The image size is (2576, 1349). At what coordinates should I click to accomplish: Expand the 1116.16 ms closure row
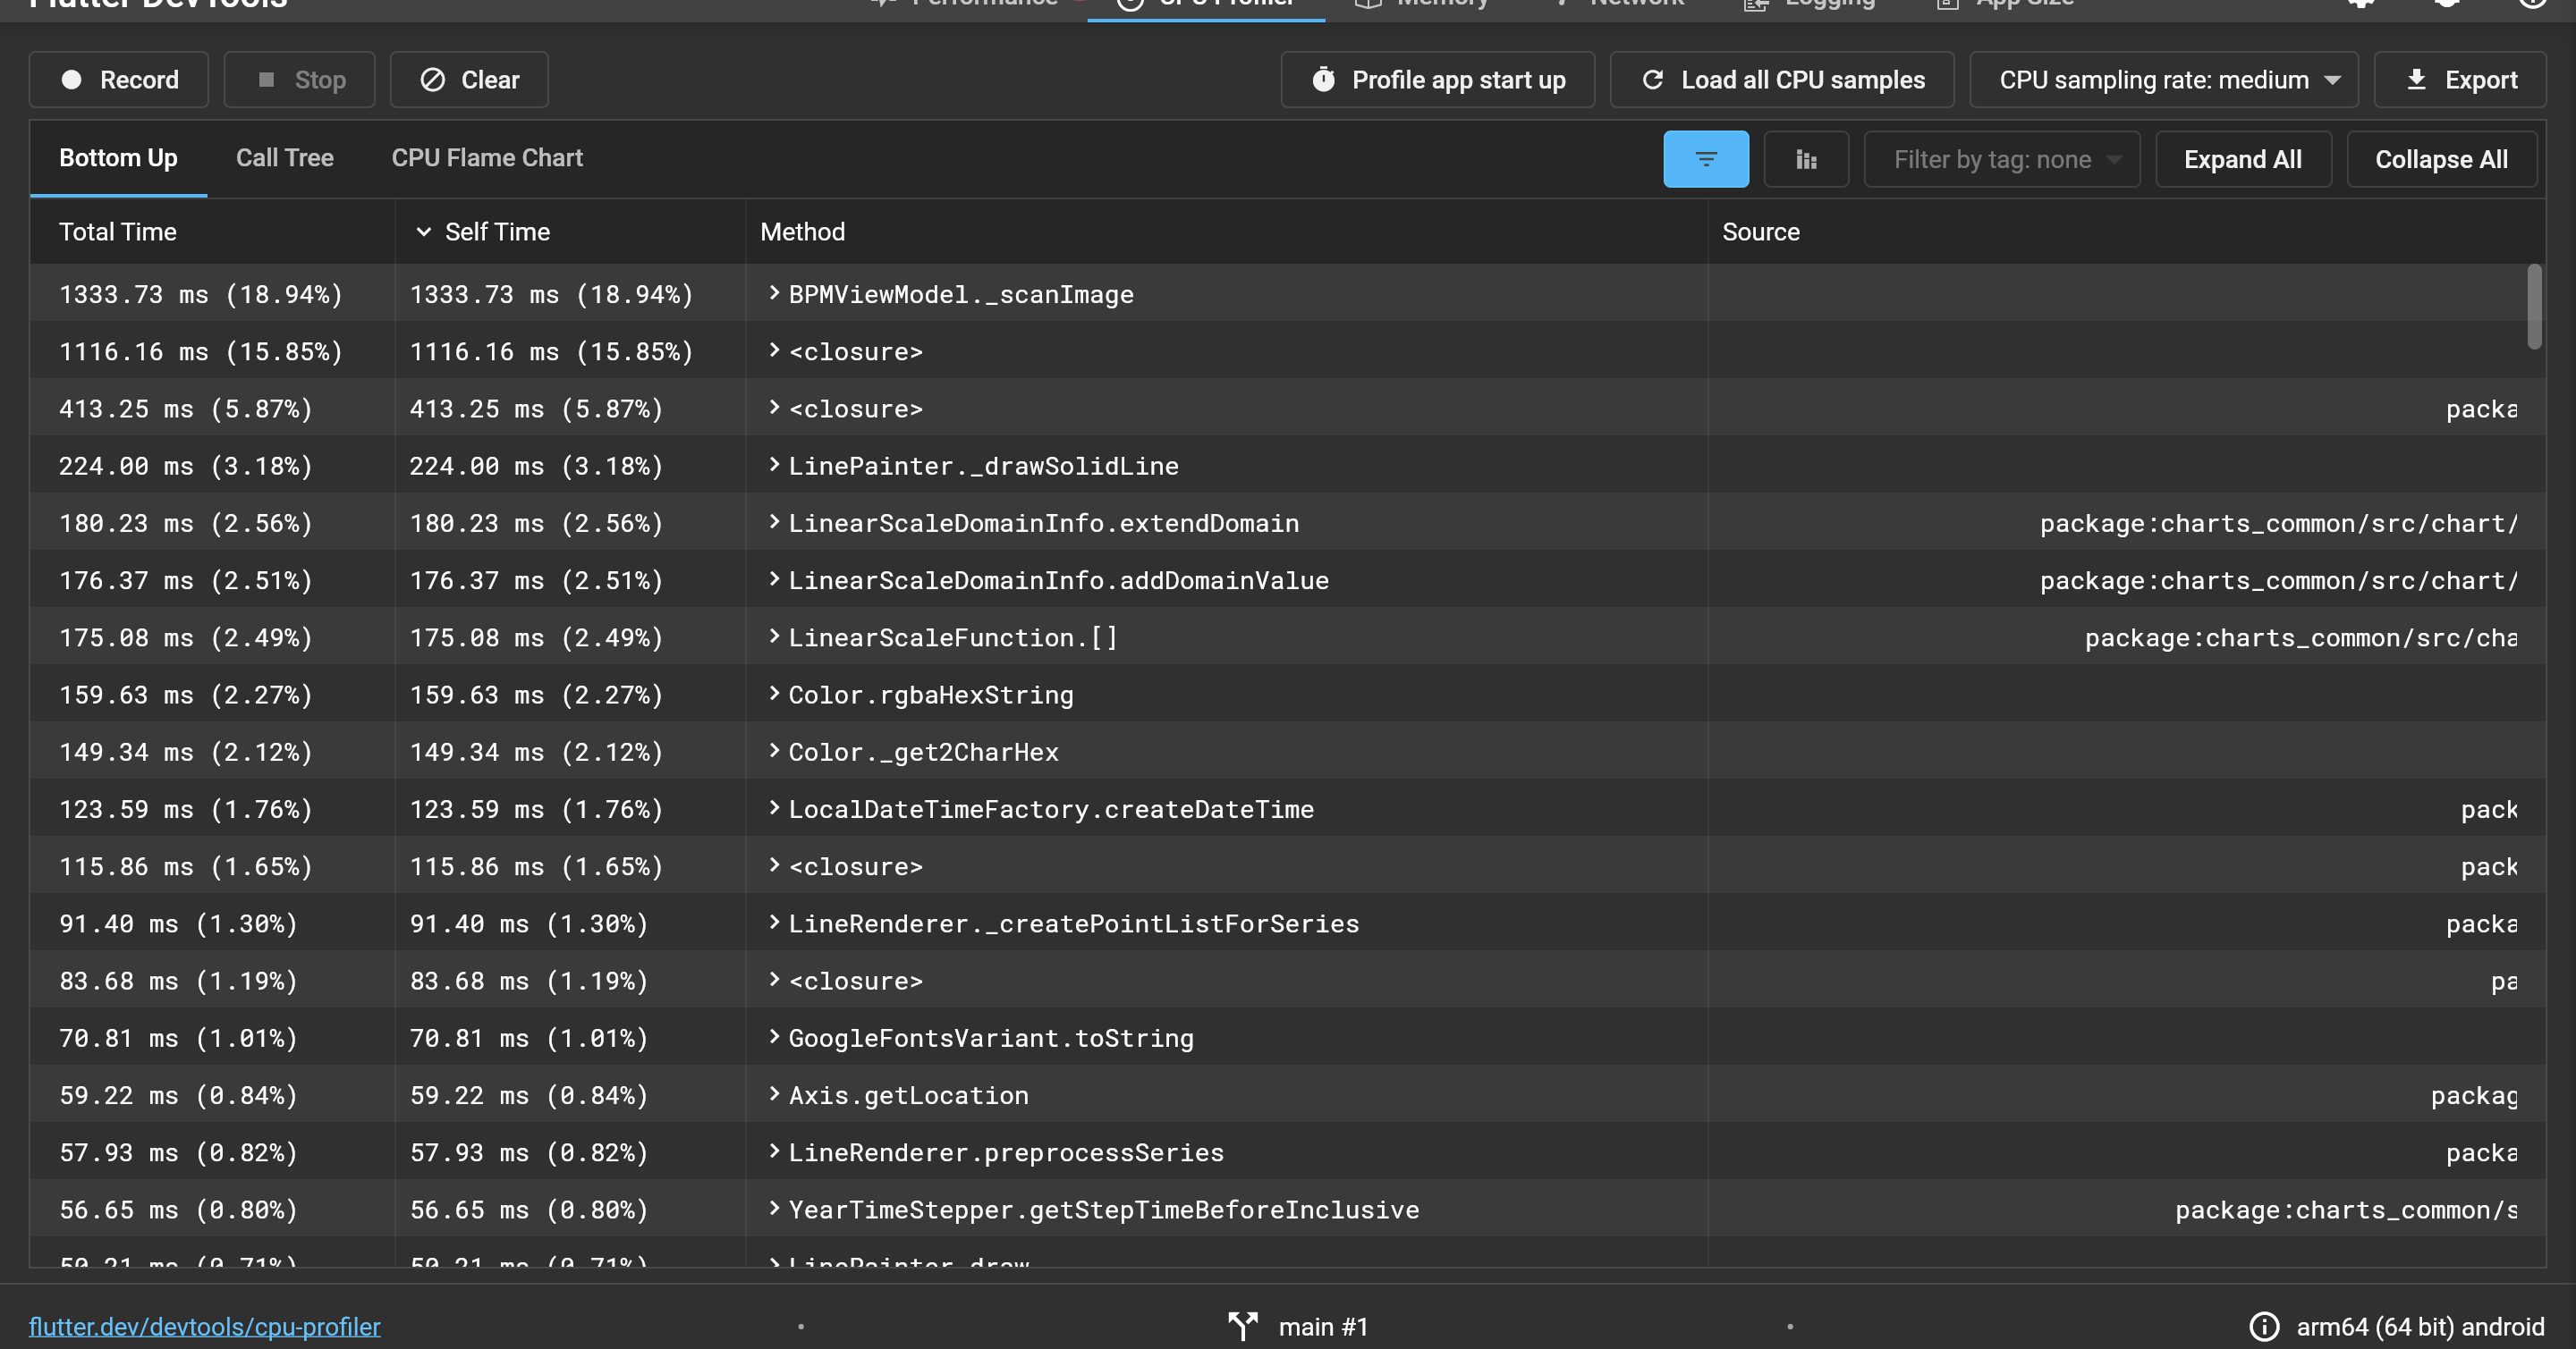[x=773, y=350]
